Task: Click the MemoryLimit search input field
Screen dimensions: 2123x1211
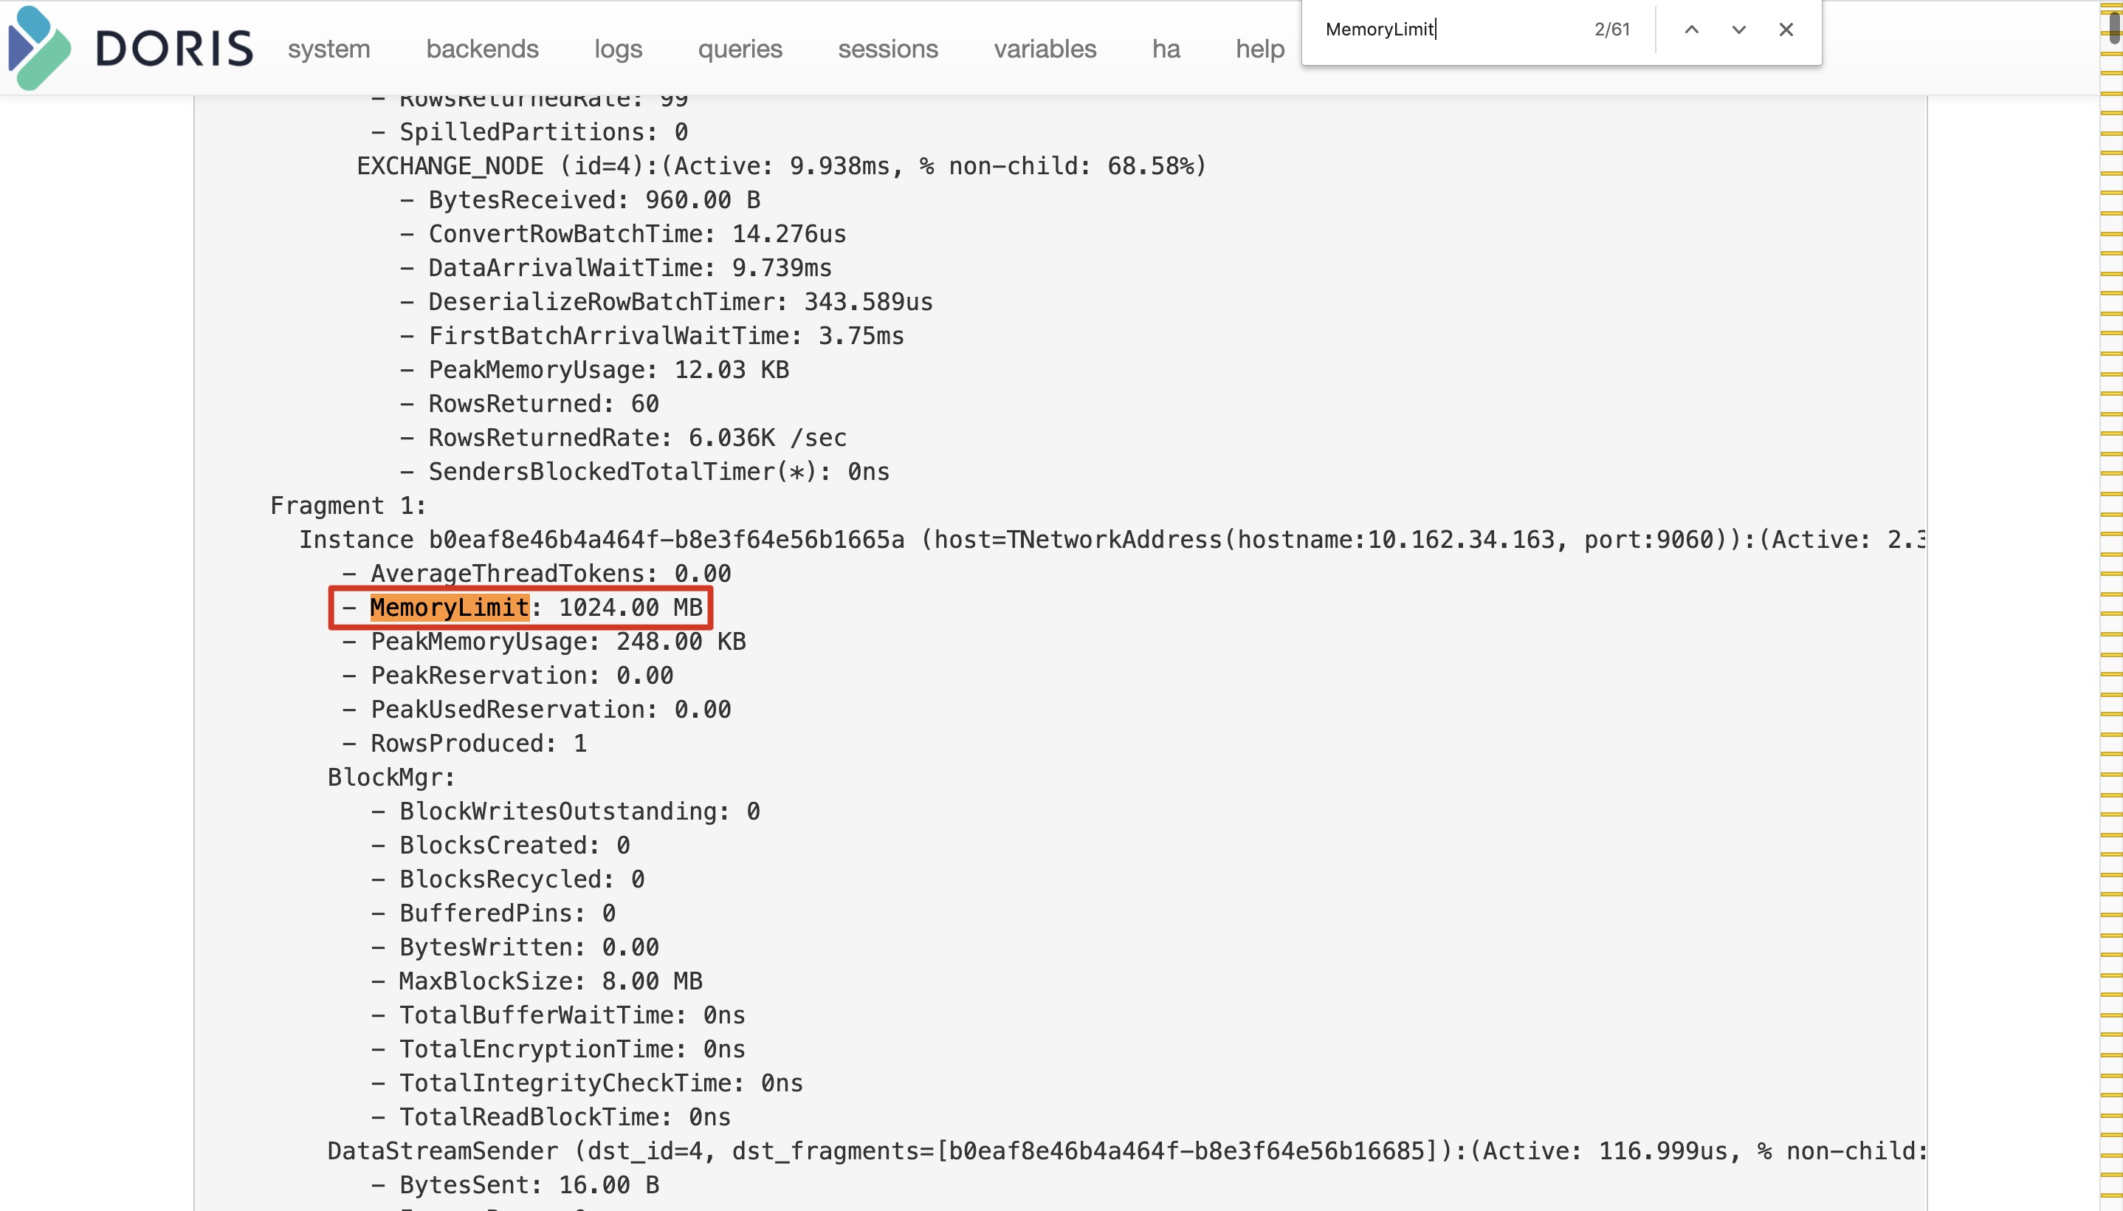Action: point(1446,30)
